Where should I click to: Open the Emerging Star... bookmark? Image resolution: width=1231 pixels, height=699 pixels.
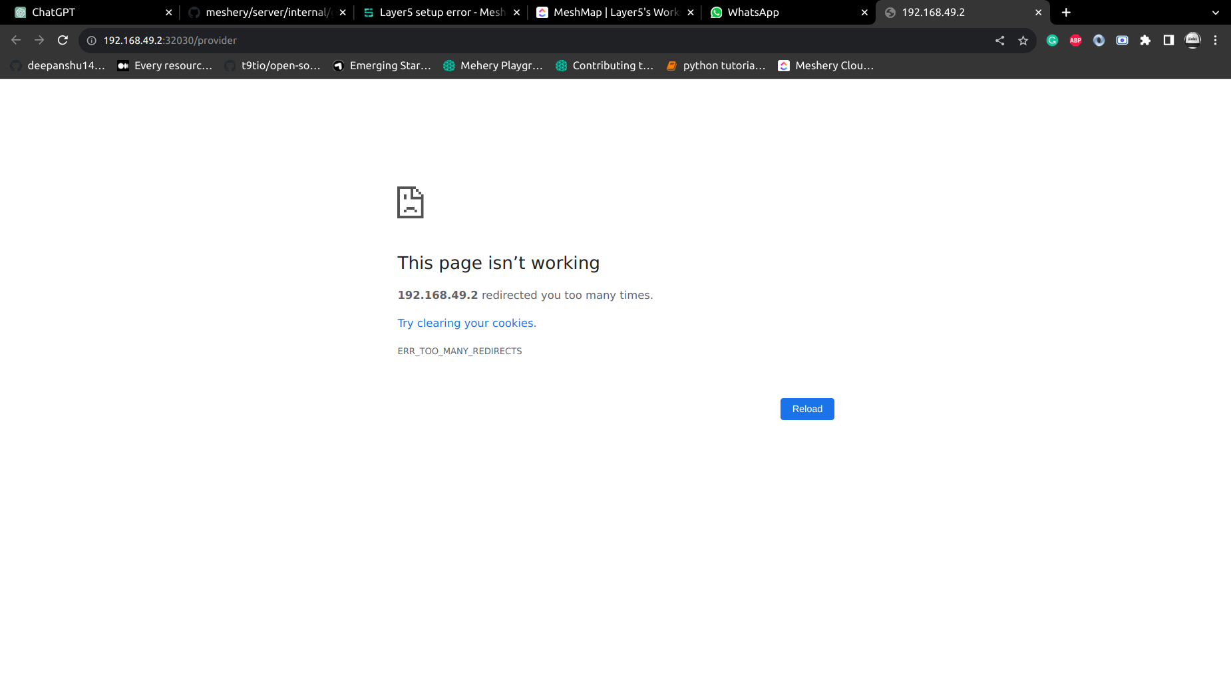pos(382,65)
